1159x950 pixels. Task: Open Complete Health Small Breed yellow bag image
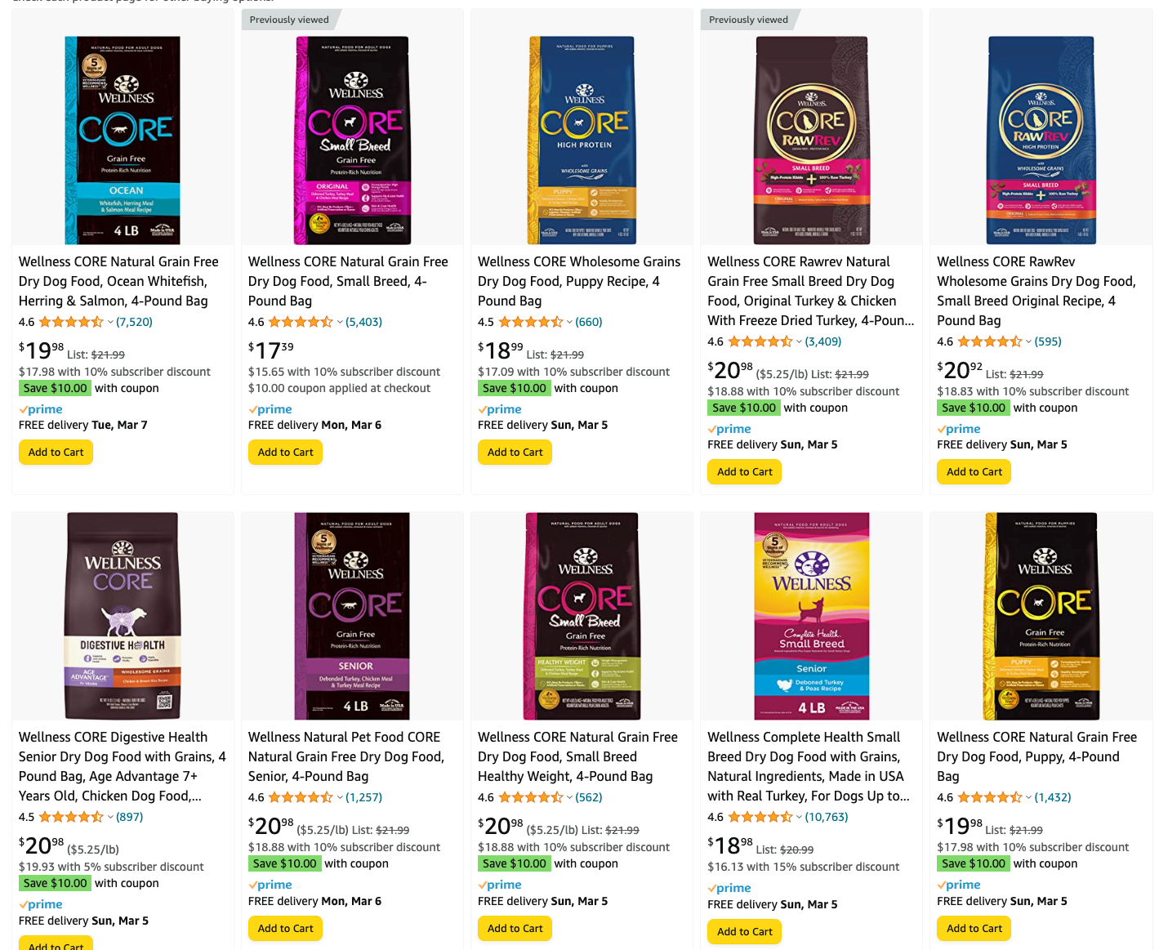tap(811, 616)
